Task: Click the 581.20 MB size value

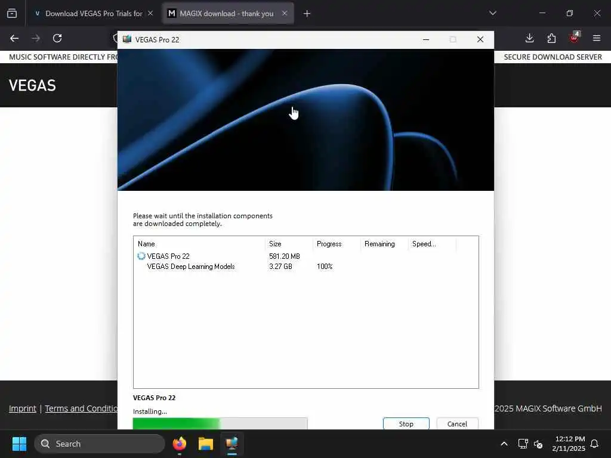Action: [x=285, y=256]
